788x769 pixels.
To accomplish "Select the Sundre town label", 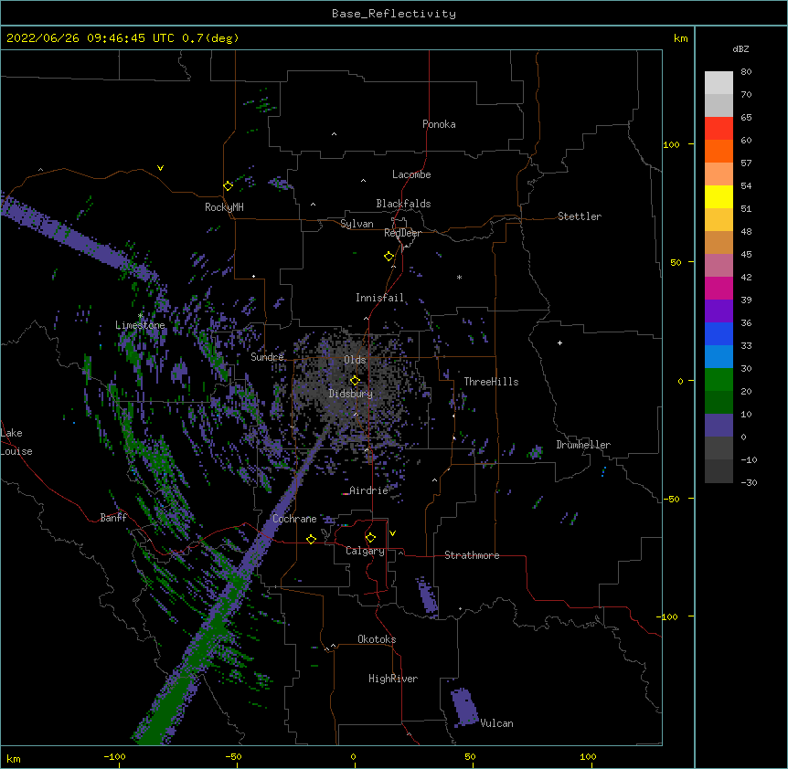I will (x=267, y=357).
